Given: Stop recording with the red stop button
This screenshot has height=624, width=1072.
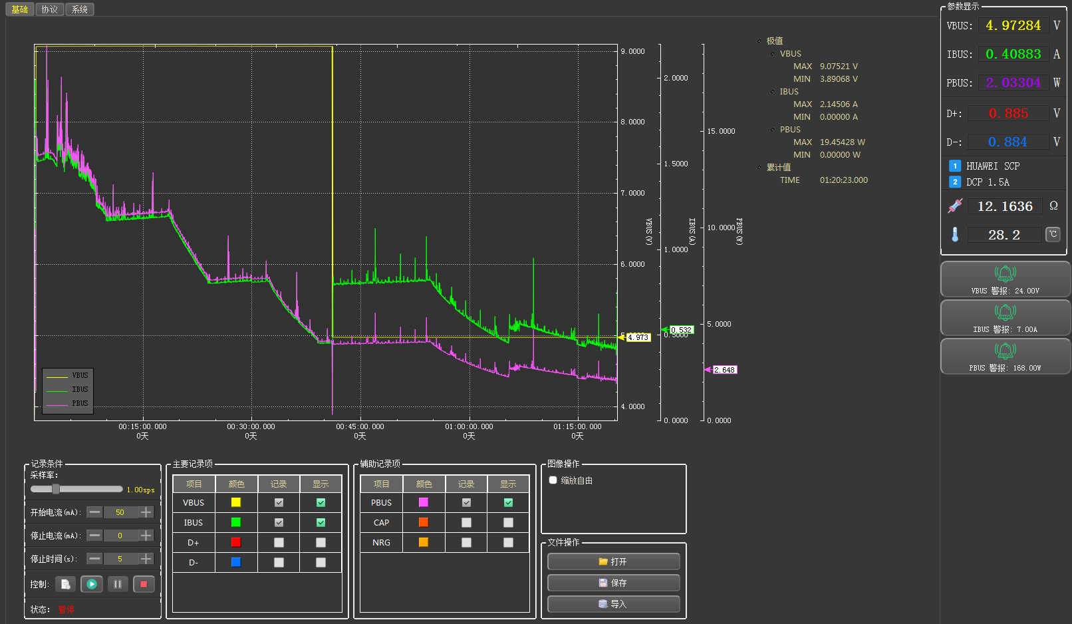Looking at the screenshot, I should click(x=144, y=584).
